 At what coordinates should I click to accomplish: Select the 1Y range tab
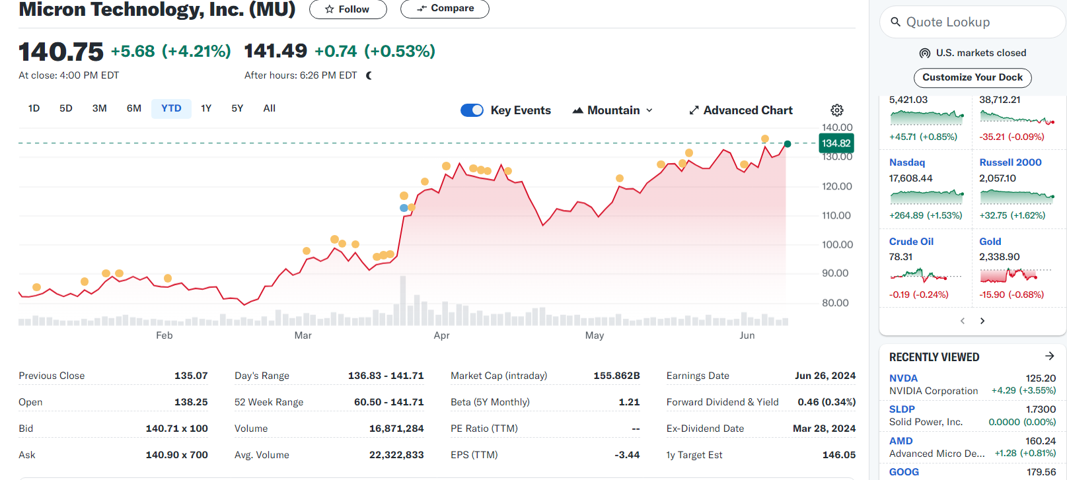(x=206, y=108)
